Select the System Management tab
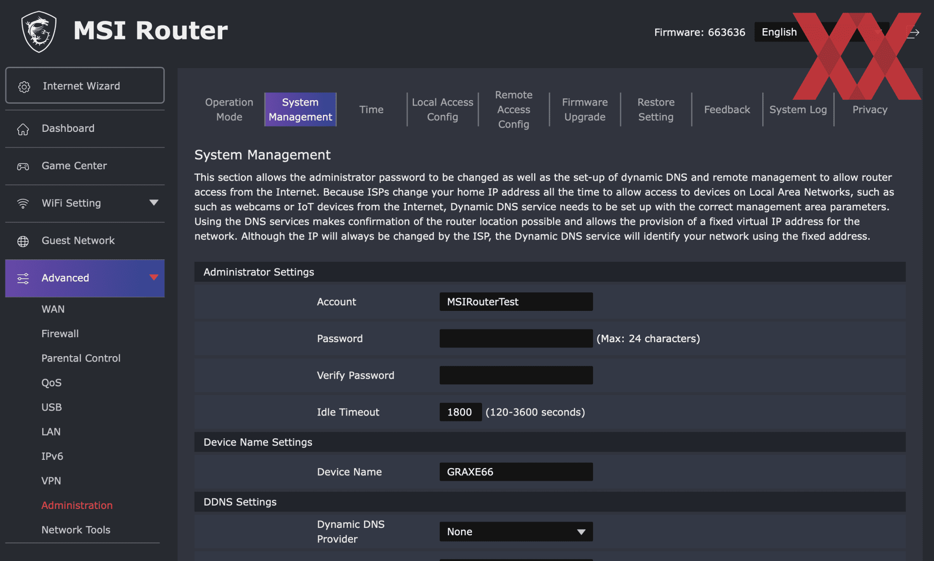This screenshot has width=934, height=561. [300, 109]
